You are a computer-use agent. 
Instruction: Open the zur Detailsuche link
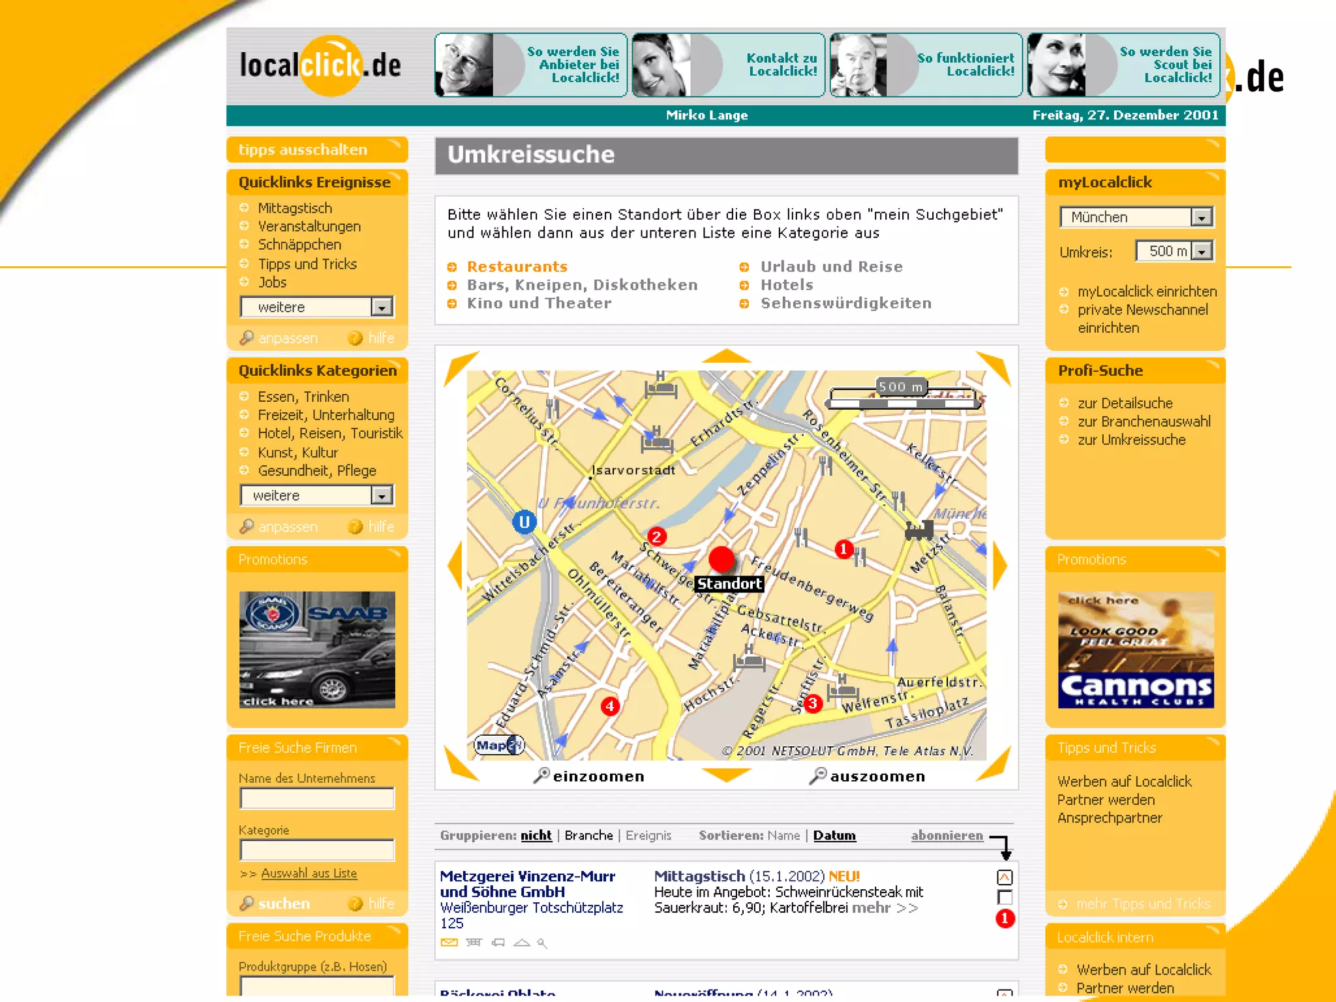[x=1125, y=403]
